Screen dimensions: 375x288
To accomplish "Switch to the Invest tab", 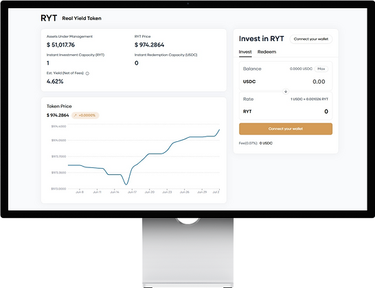I will [245, 52].
